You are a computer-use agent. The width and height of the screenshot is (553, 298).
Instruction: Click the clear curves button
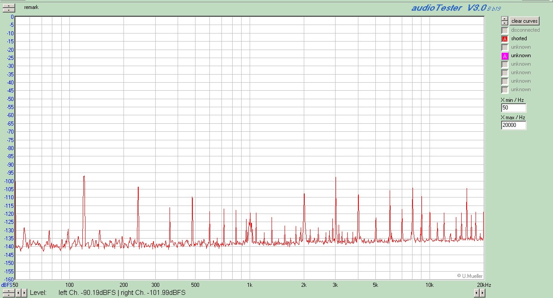pyautogui.click(x=524, y=21)
